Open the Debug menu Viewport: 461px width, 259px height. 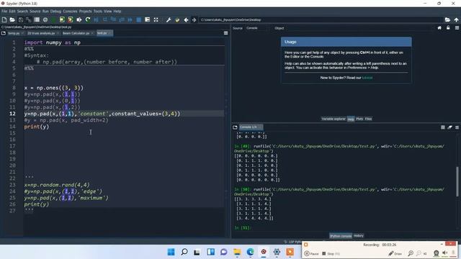click(x=55, y=12)
